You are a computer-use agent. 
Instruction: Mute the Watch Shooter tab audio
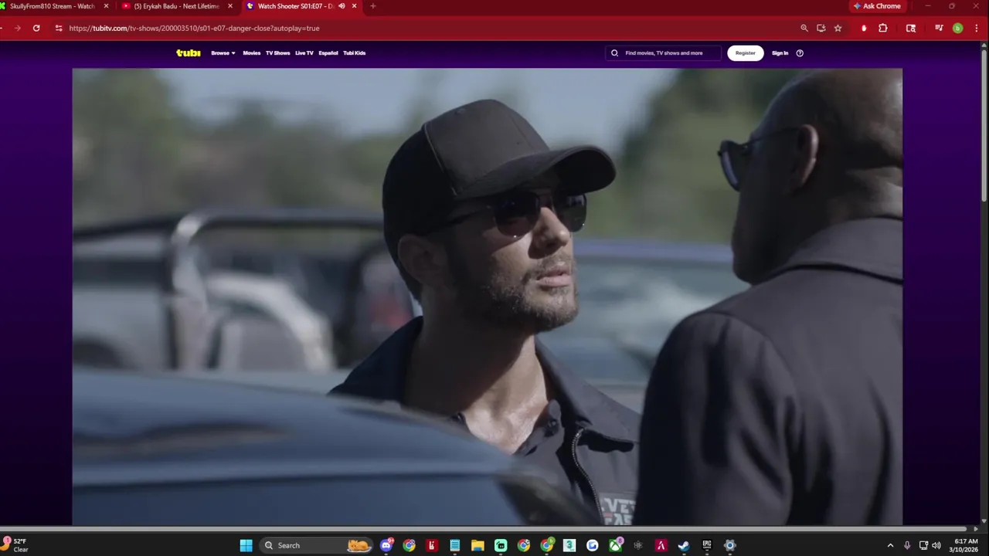(x=342, y=6)
